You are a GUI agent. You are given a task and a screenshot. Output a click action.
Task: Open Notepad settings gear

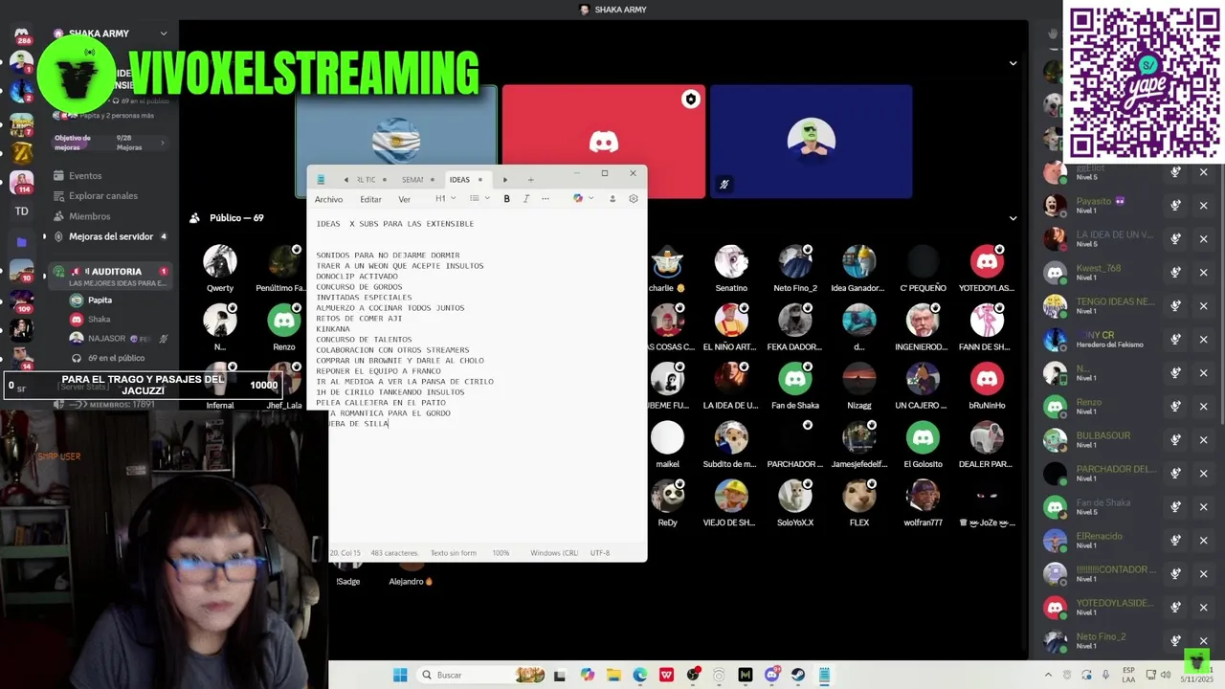[x=634, y=199]
